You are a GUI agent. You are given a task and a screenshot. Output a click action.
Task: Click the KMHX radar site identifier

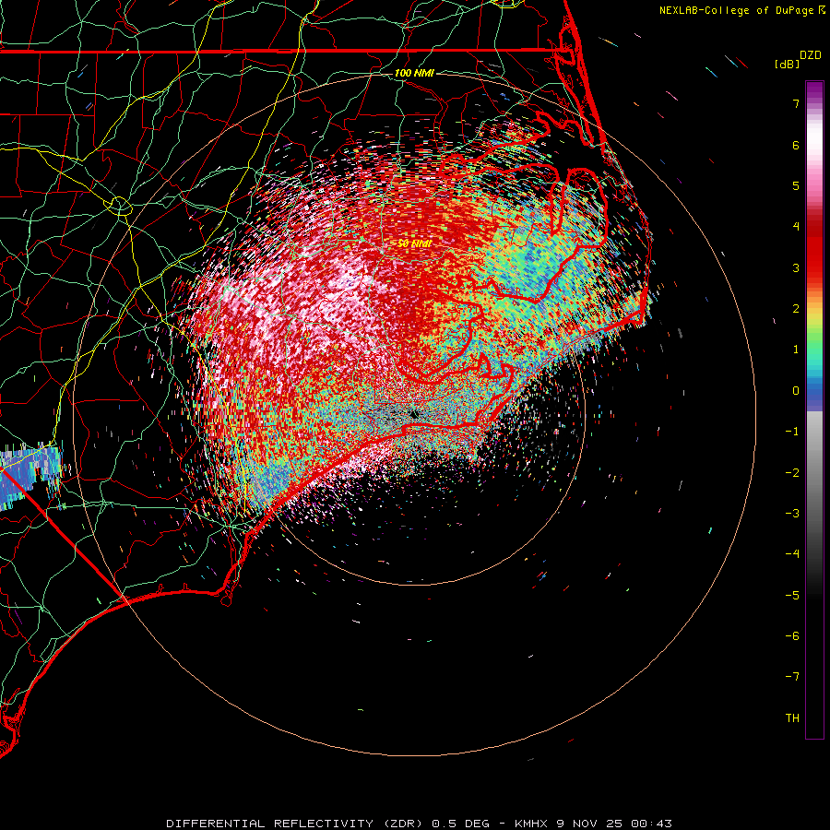(x=532, y=824)
